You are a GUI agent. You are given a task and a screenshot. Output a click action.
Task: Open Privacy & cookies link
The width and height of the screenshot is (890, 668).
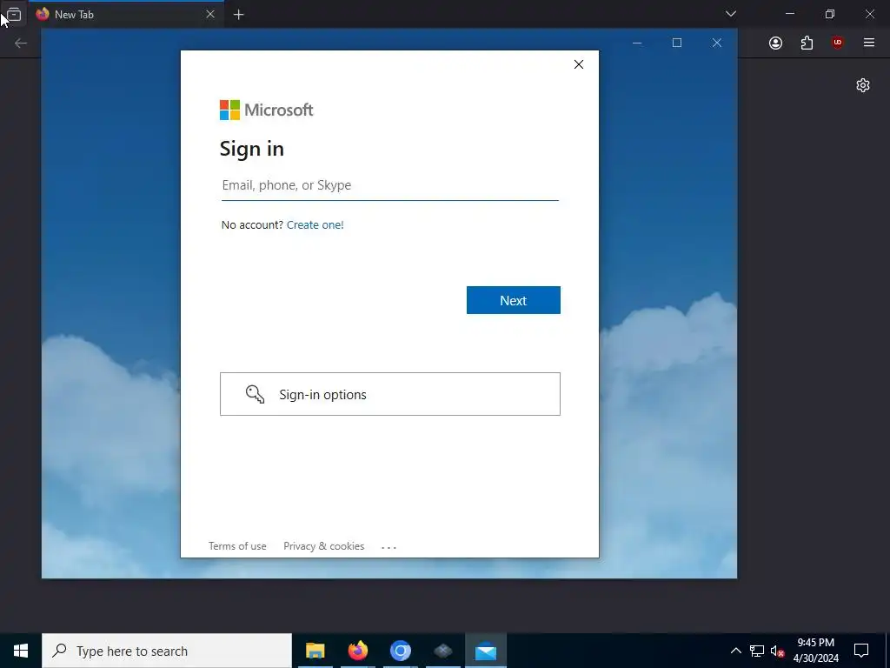(x=323, y=546)
